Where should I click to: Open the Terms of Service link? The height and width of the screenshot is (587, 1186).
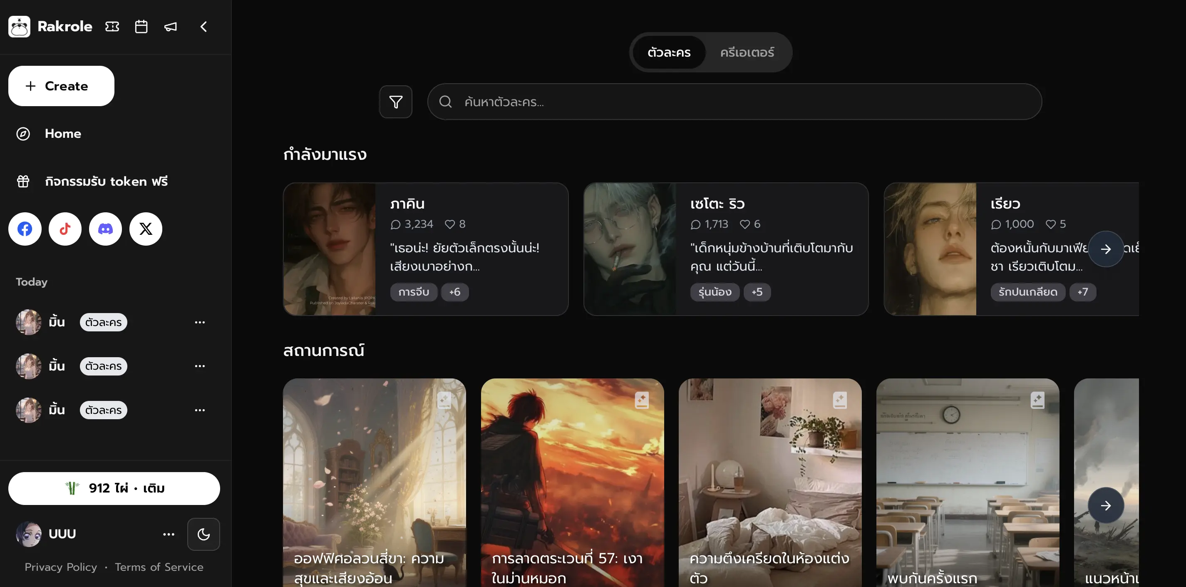click(x=159, y=567)
